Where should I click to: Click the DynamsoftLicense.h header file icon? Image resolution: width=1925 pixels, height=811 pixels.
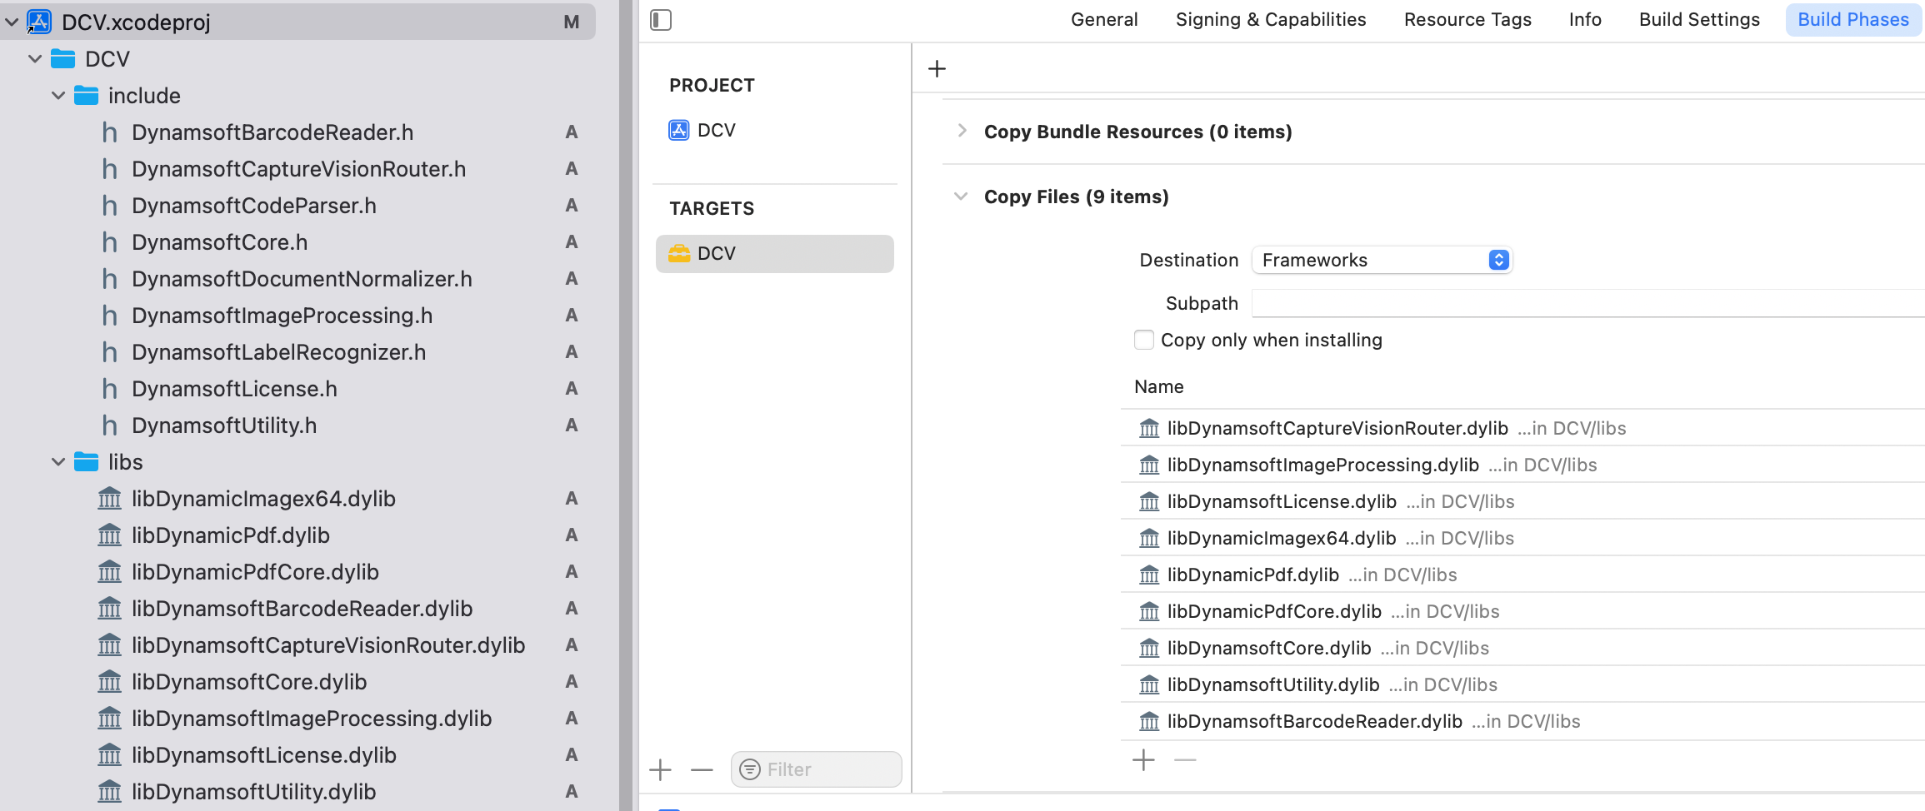[109, 389]
